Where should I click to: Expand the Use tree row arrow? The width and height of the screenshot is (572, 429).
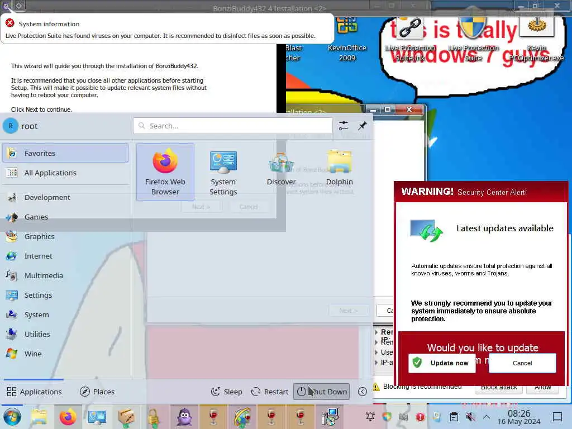click(376, 352)
